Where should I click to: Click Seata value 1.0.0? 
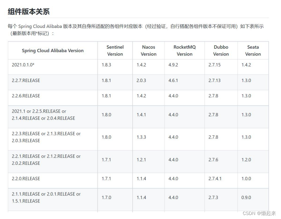pyautogui.click(x=246, y=178)
